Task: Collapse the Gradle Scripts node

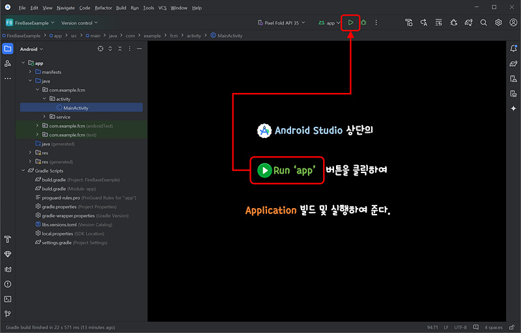Action: [23, 170]
